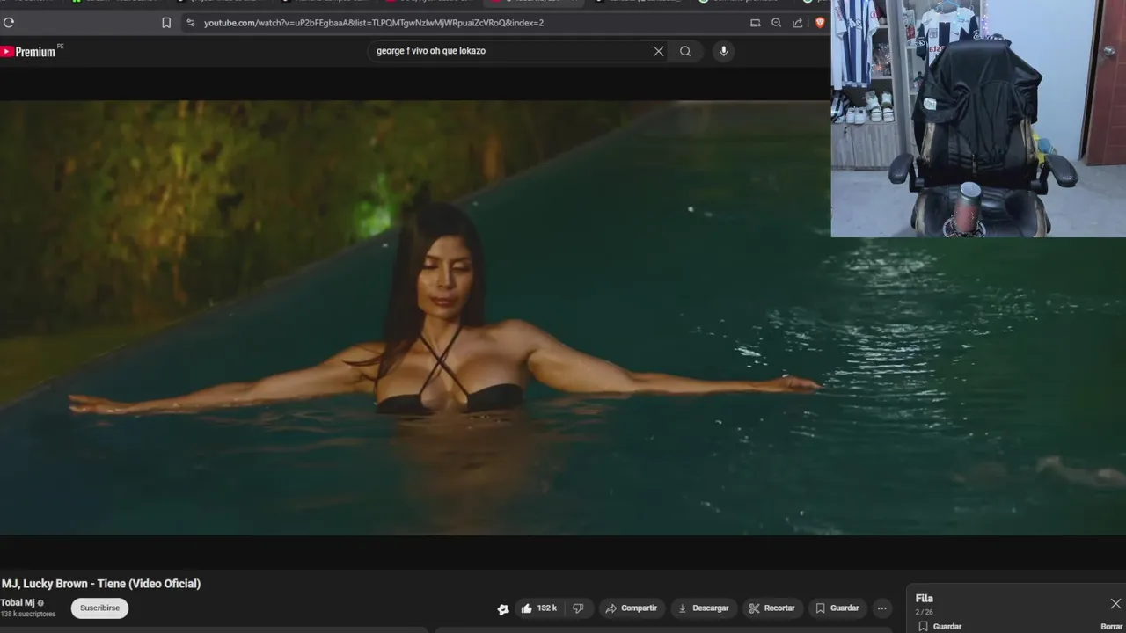Click the zoom magnifier icon in address bar

776,23
